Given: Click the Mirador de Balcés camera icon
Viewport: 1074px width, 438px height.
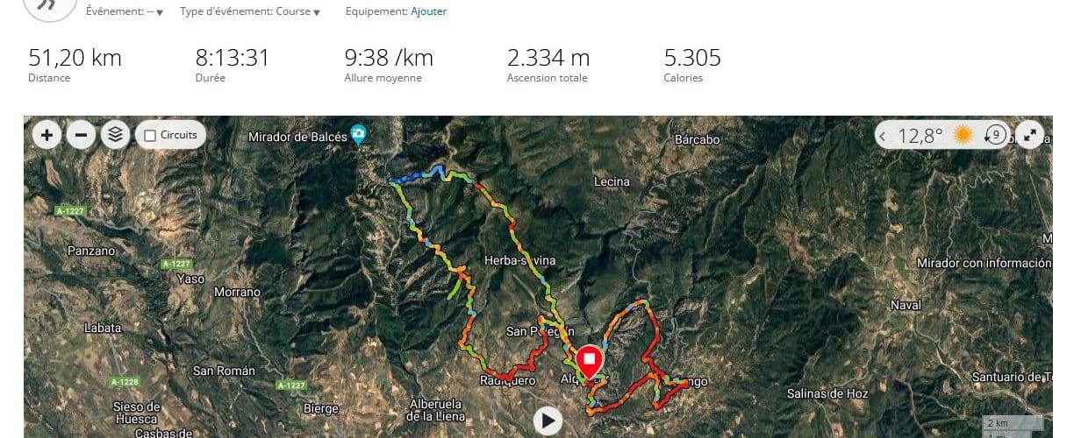Looking at the screenshot, I should coord(358,134).
